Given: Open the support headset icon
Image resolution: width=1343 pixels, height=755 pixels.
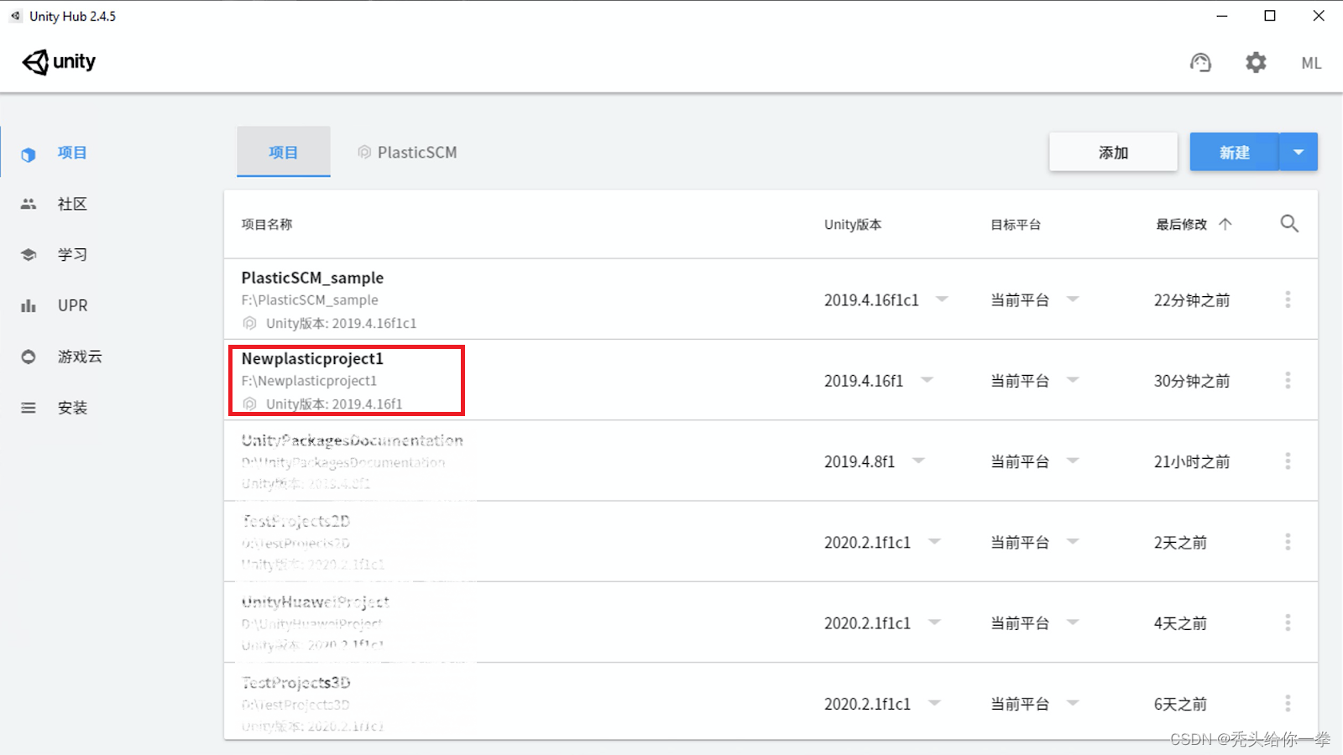Looking at the screenshot, I should [x=1200, y=63].
